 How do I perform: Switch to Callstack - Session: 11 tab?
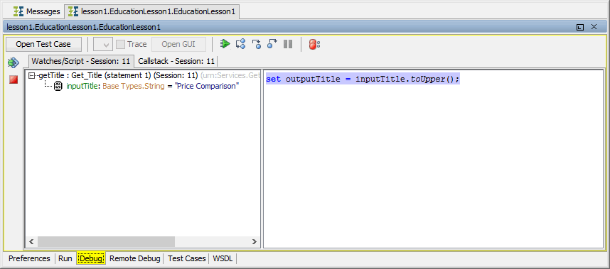(x=176, y=61)
